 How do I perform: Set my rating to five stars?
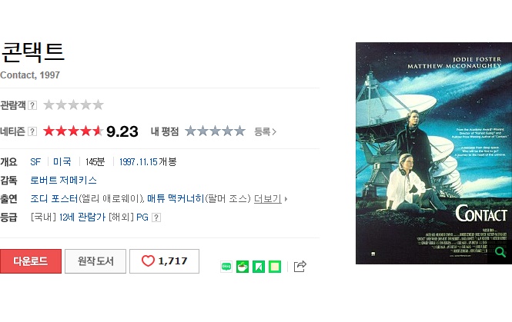(x=239, y=131)
